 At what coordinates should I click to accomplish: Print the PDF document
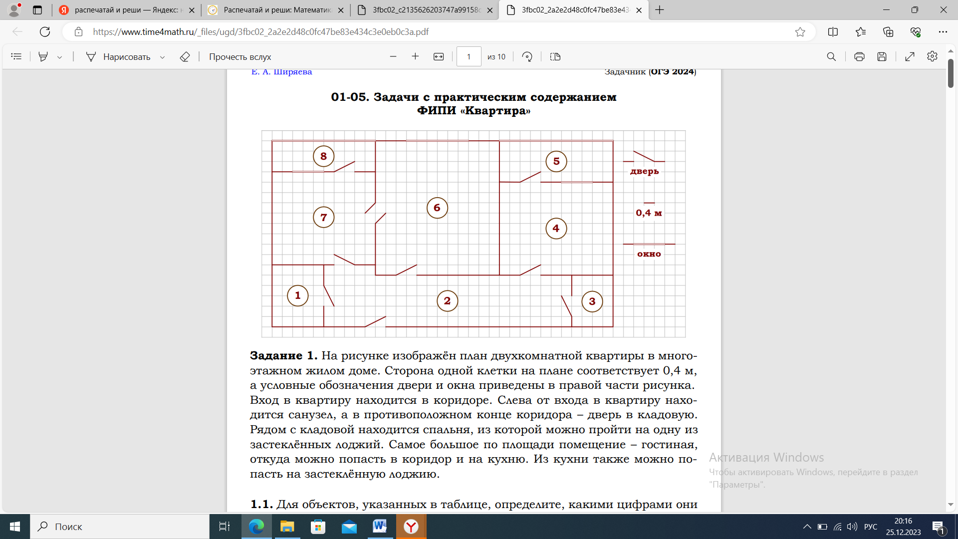pos(859,56)
